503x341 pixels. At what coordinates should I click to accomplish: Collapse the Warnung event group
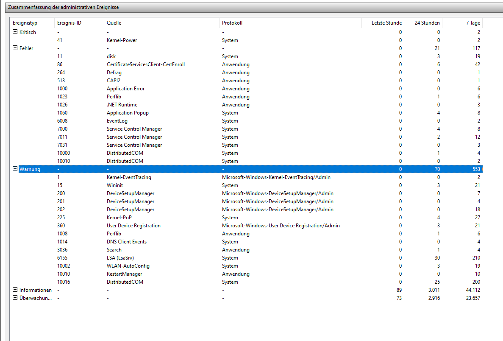[x=15, y=168]
